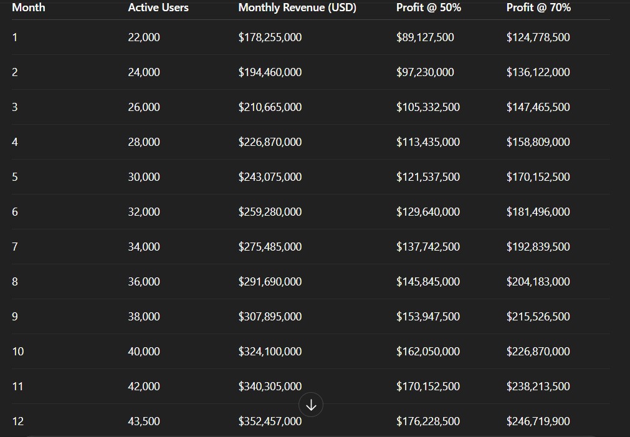
Task: Select the 43,500 active users cell
Action: [144, 421]
